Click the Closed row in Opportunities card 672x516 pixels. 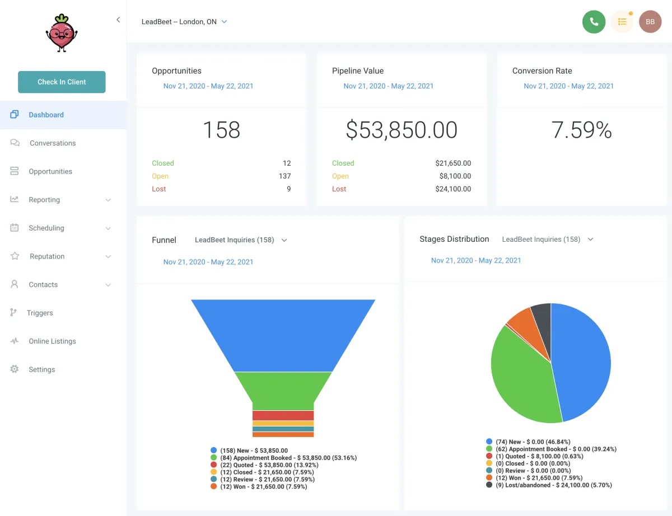click(x=221, y=163)
